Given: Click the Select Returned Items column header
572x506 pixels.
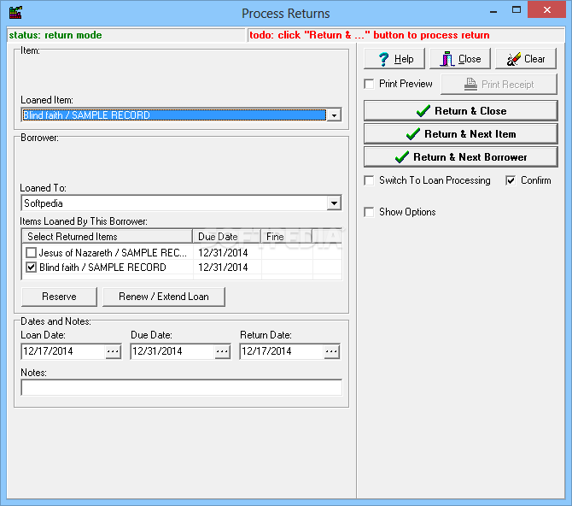Looking at the screenshot, I should pyautogui.click(x=108, y=237).
